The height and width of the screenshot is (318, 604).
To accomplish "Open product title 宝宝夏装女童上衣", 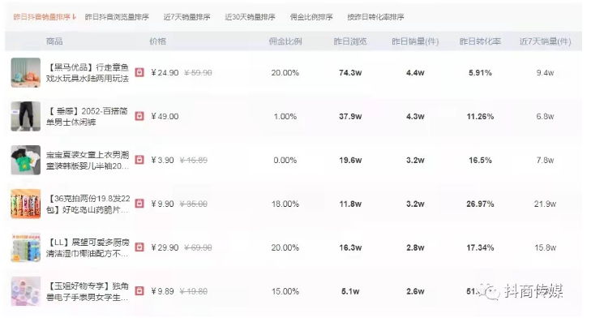I will pyautogui.click(x=88, y=161).
